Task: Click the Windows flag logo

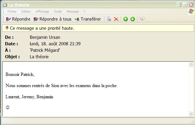Action: [x=191, y=11]
